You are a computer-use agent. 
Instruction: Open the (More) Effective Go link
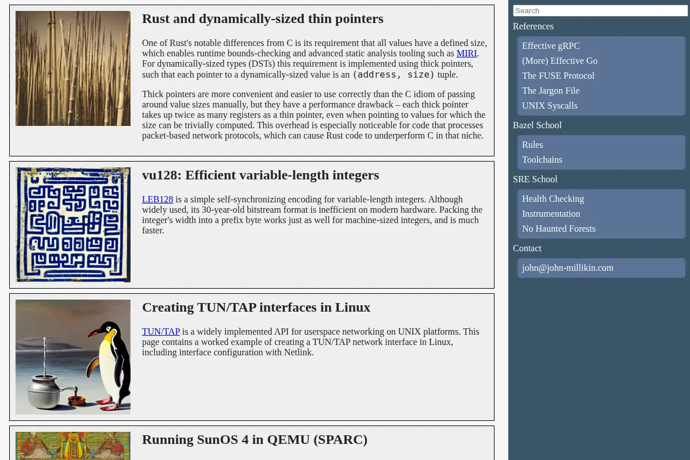559,61
